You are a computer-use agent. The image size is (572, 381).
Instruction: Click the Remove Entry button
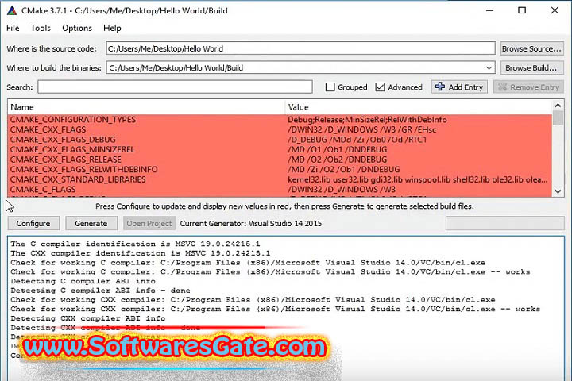tap(529, 87)
